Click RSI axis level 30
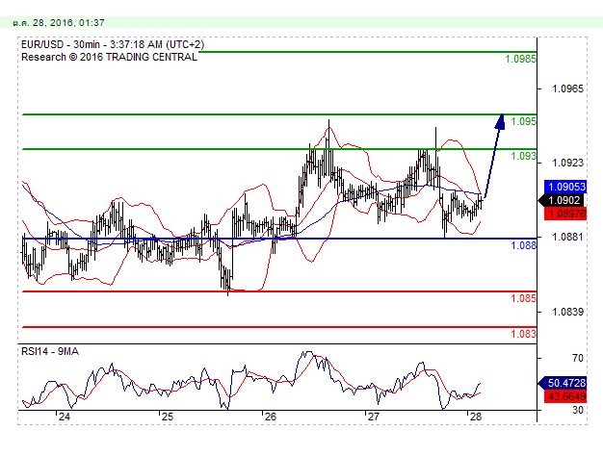The width and height of the screenshot is (603, 455). click(x=578, y=410)
